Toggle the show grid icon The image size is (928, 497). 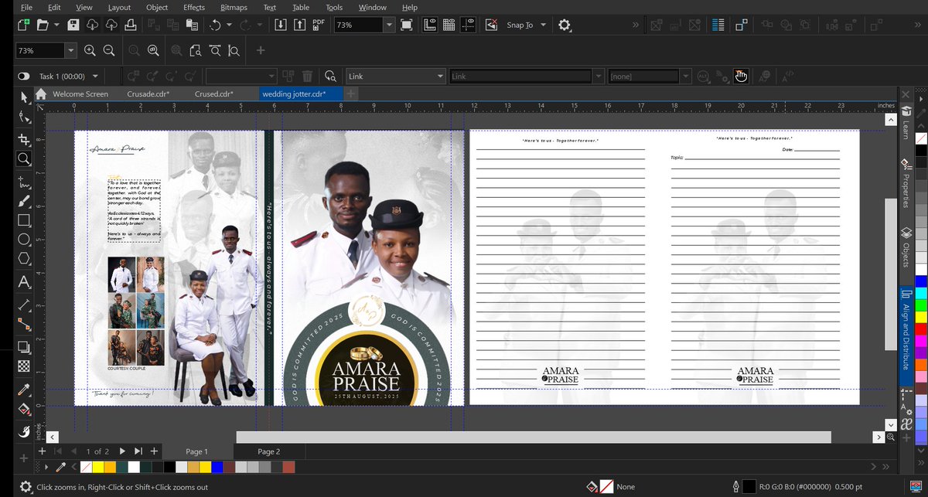(449, 25)
